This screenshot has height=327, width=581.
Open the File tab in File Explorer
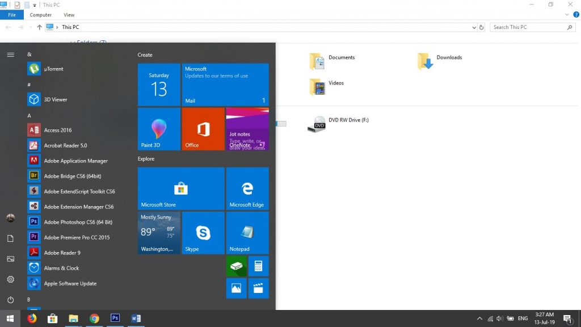click(12, 15)
